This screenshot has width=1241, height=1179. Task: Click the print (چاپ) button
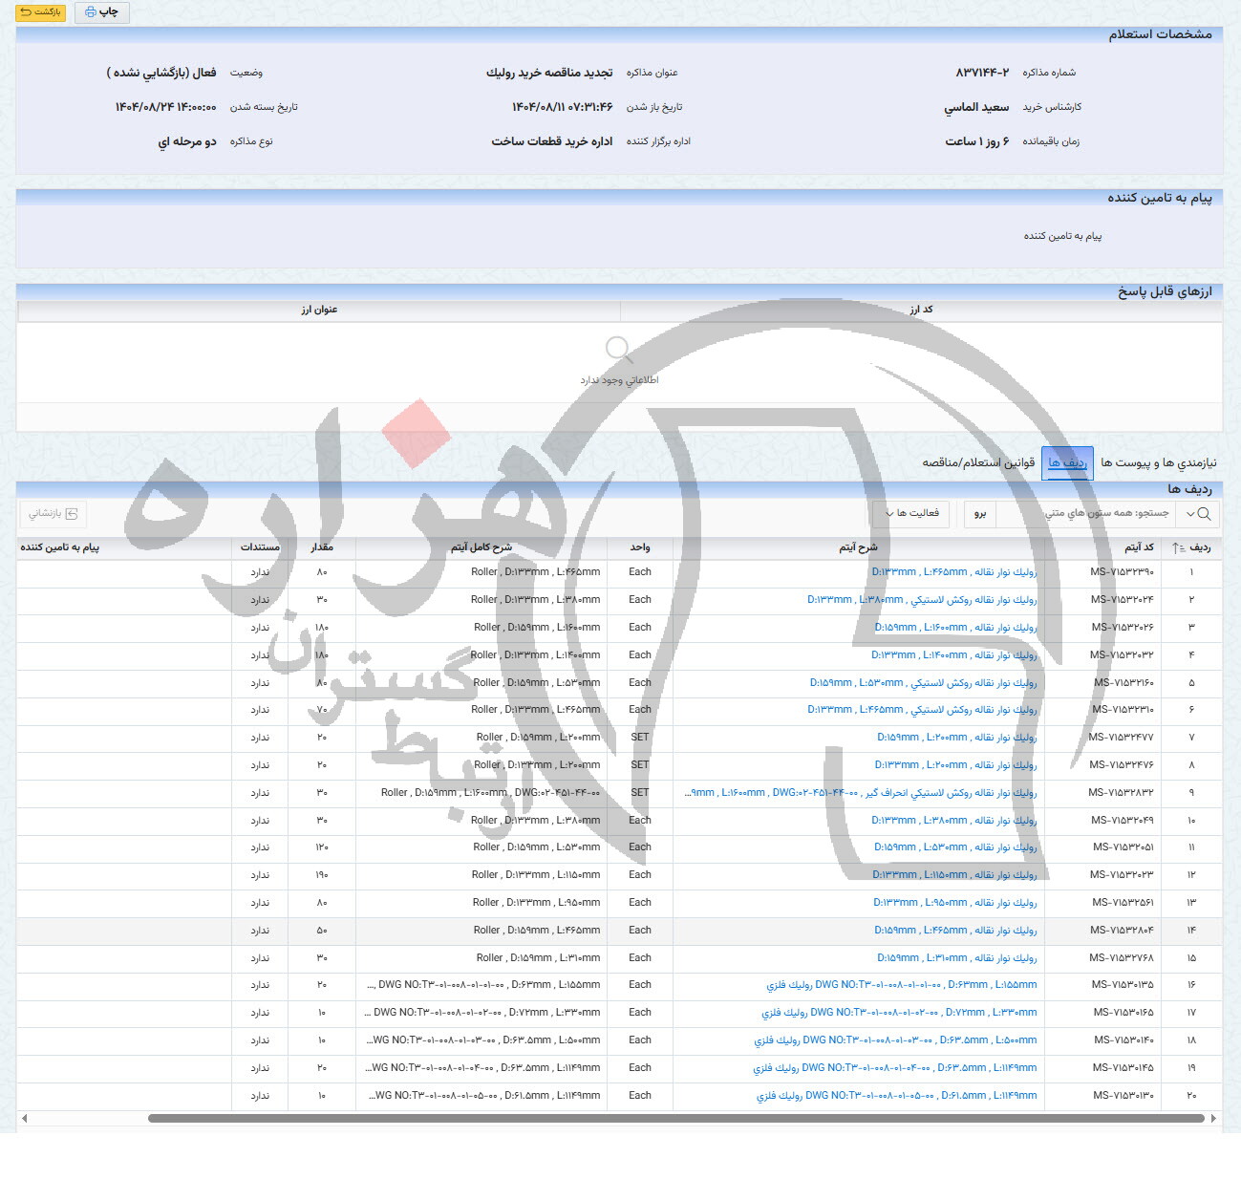tap(101, 12)
